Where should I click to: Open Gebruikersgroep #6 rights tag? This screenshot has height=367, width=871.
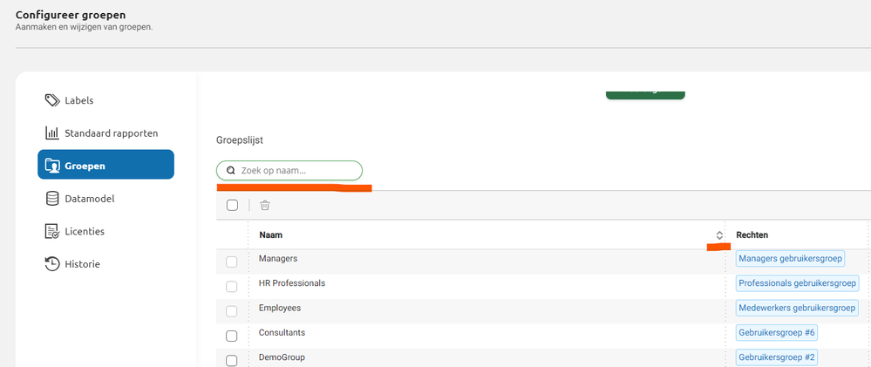click(x=777, y=333)
